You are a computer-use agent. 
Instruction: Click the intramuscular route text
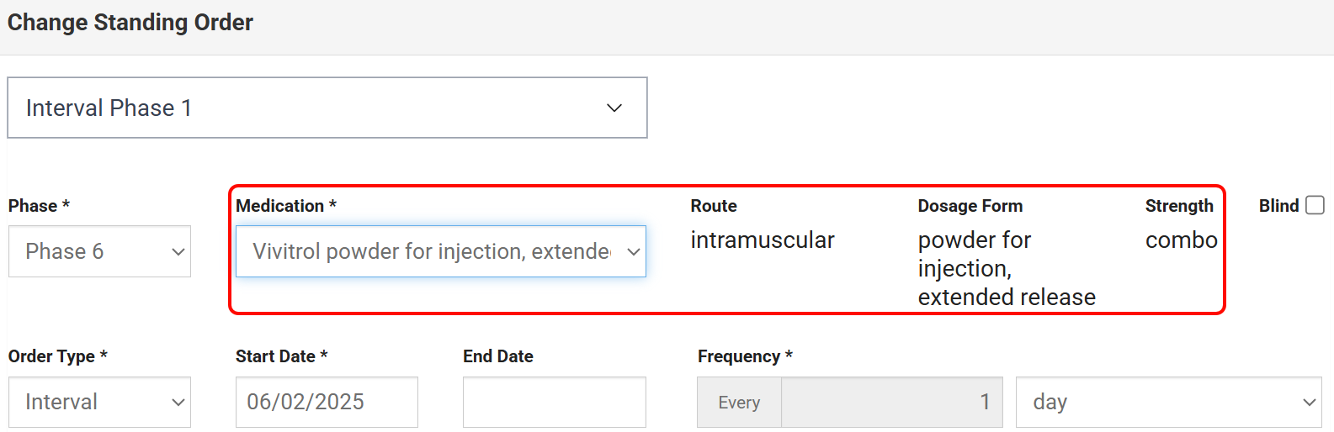click(x=762, y=240)
